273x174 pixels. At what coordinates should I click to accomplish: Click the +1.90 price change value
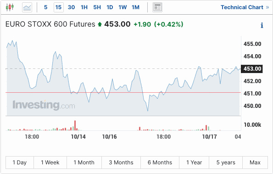click(142, 24)
